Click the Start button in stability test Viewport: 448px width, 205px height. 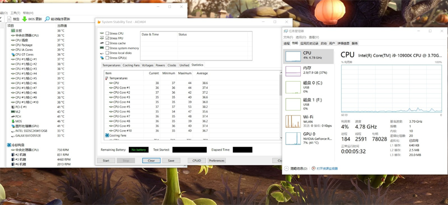click(x=106, y=160)
